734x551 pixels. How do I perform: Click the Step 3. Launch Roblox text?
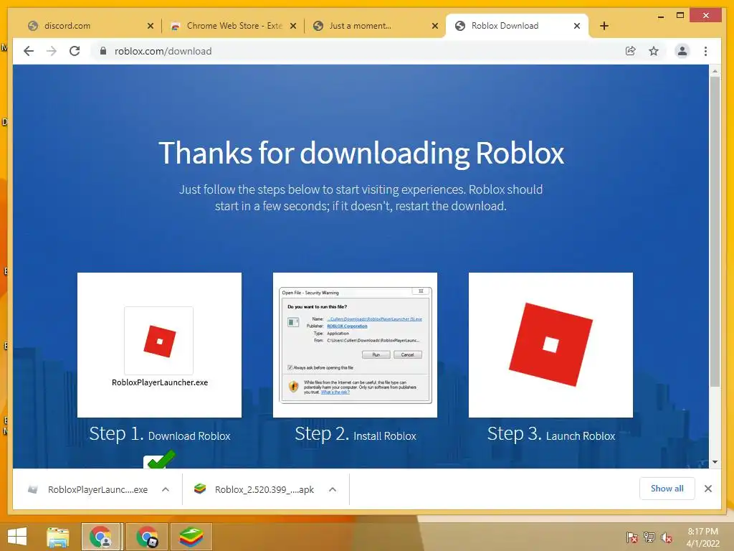coord(551,434)
